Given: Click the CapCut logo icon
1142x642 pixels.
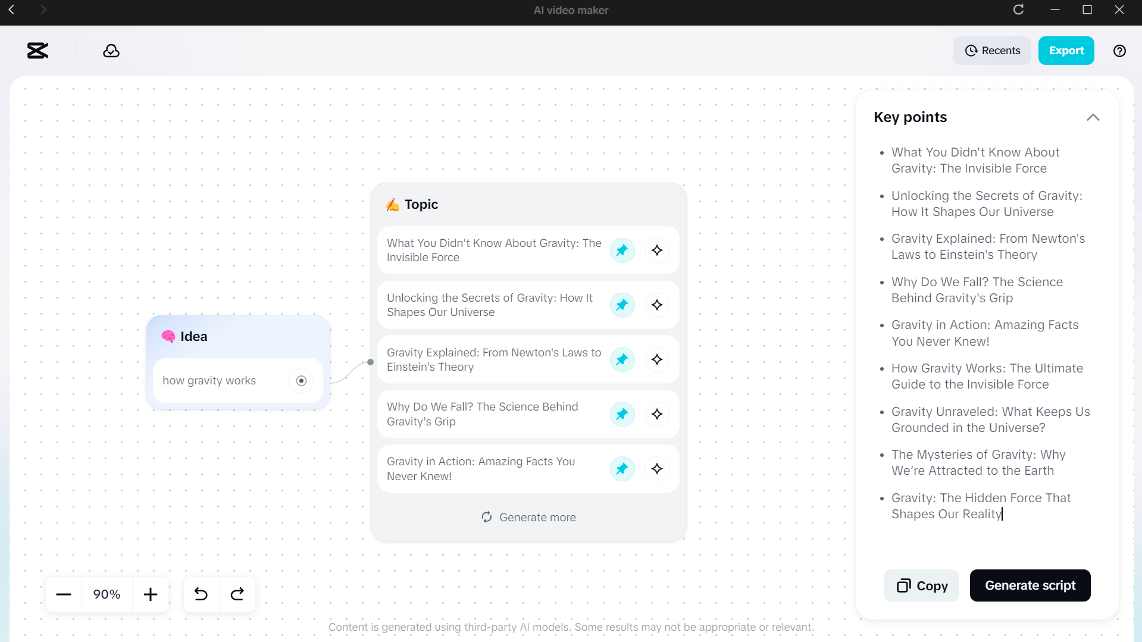Looking at the screenshot, I should tap(37, 51).
